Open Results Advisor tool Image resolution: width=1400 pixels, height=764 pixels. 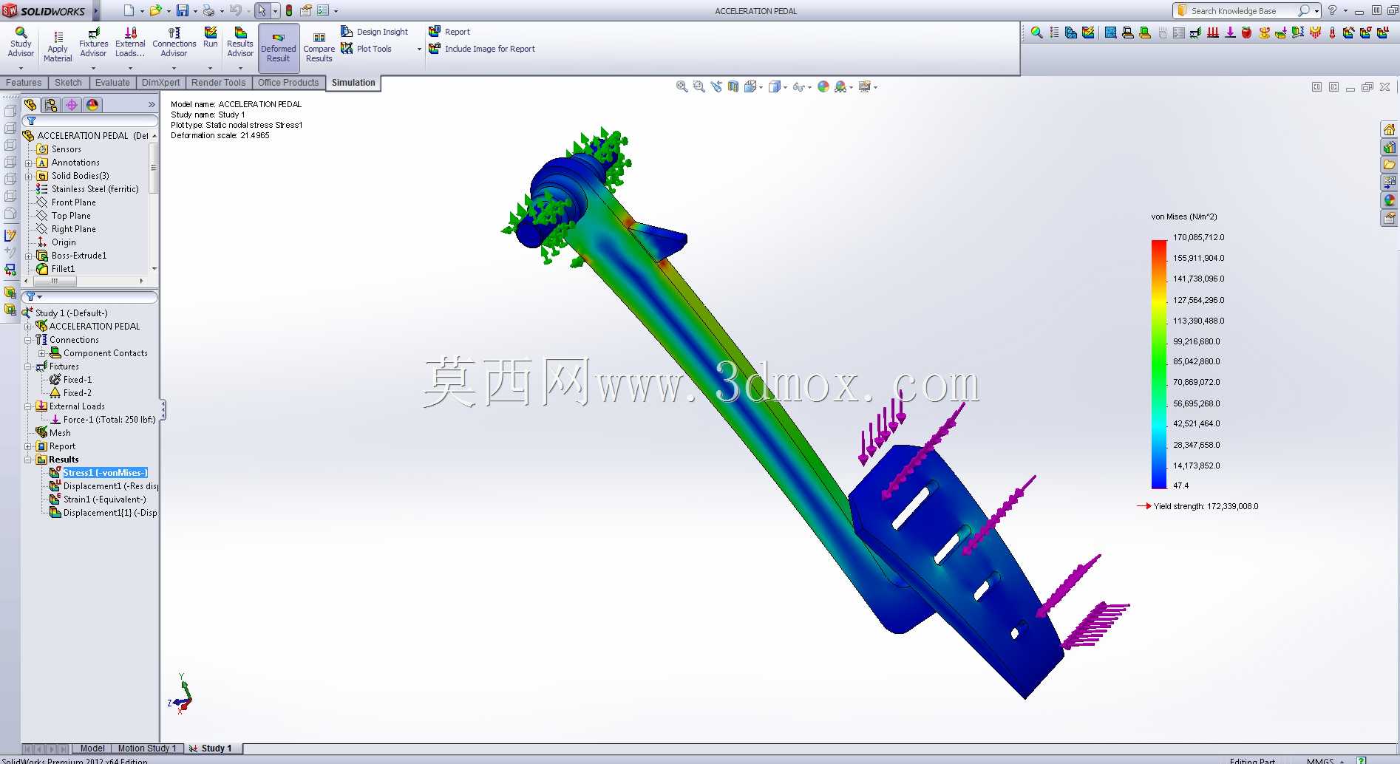(240, 43)
